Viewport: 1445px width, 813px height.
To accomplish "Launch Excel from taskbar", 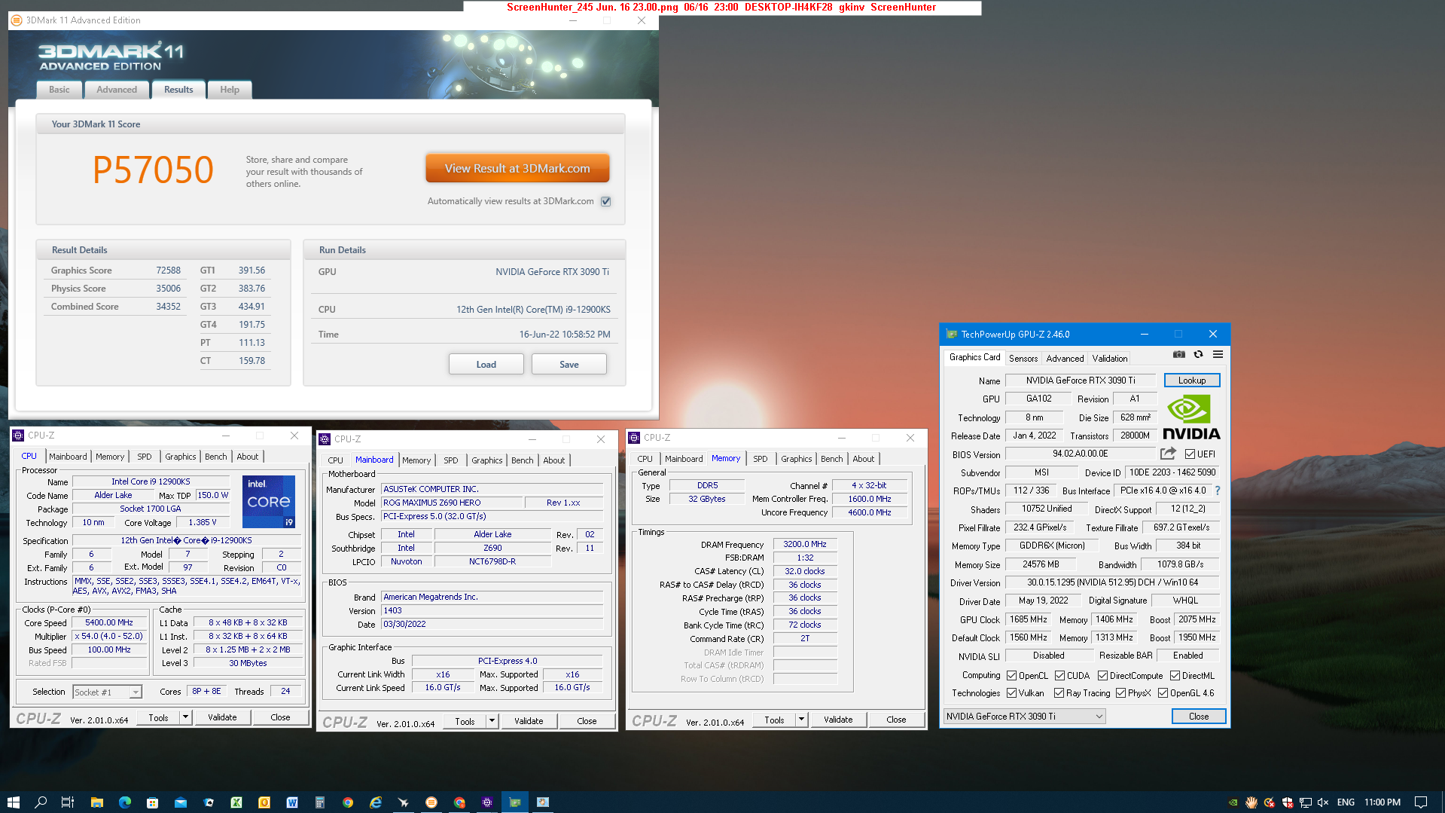I will click(x=236, y=802).
